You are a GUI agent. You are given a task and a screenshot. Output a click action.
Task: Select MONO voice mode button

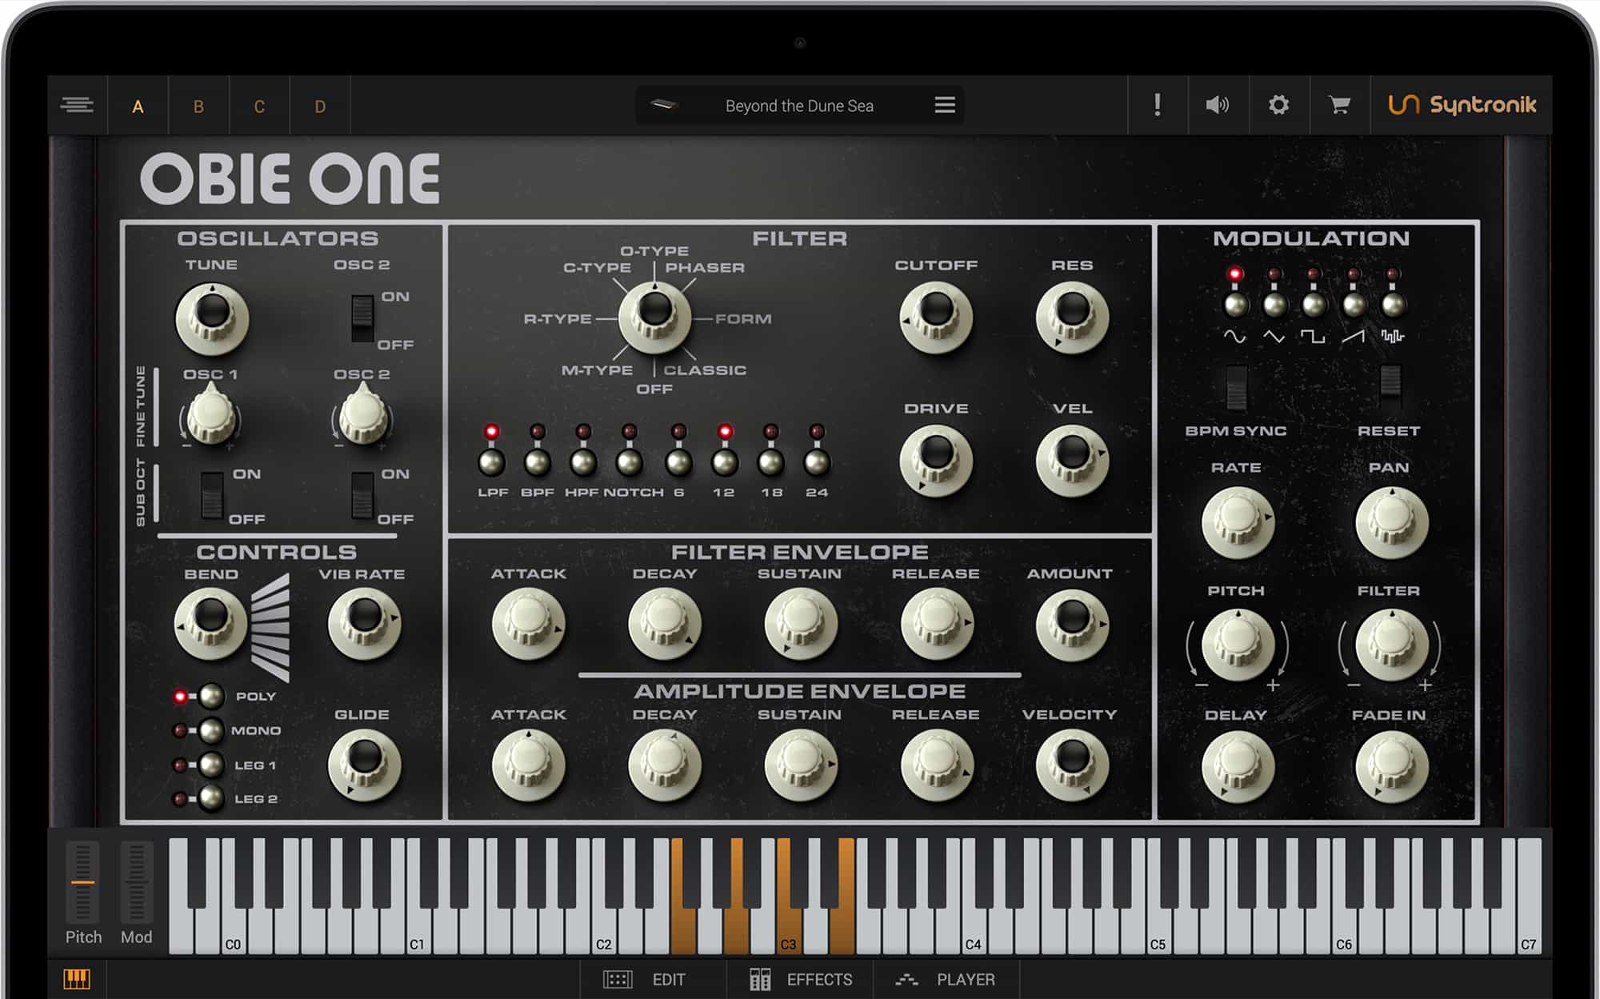coord(211,730)
